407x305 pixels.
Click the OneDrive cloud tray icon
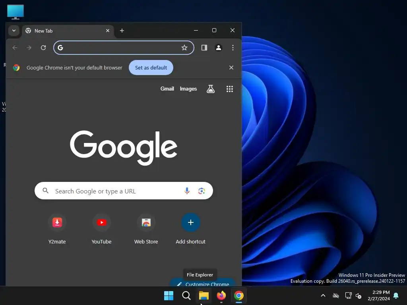[336, 295]
